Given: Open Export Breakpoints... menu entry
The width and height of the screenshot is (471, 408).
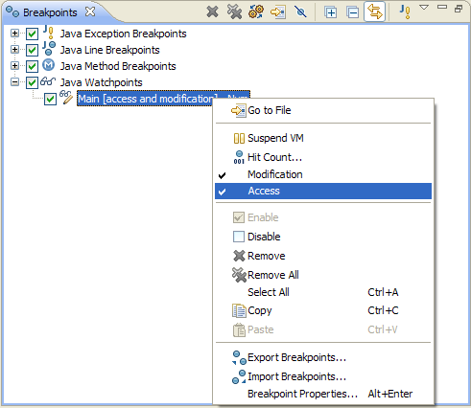Looking at the screenshot, I should (323, 357).
